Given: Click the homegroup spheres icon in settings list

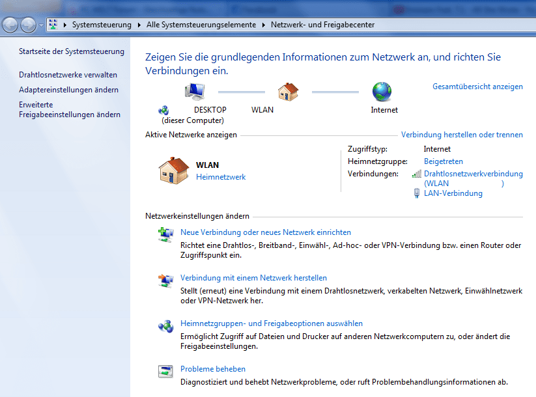Looking at the screenshot, I should 166,326.
